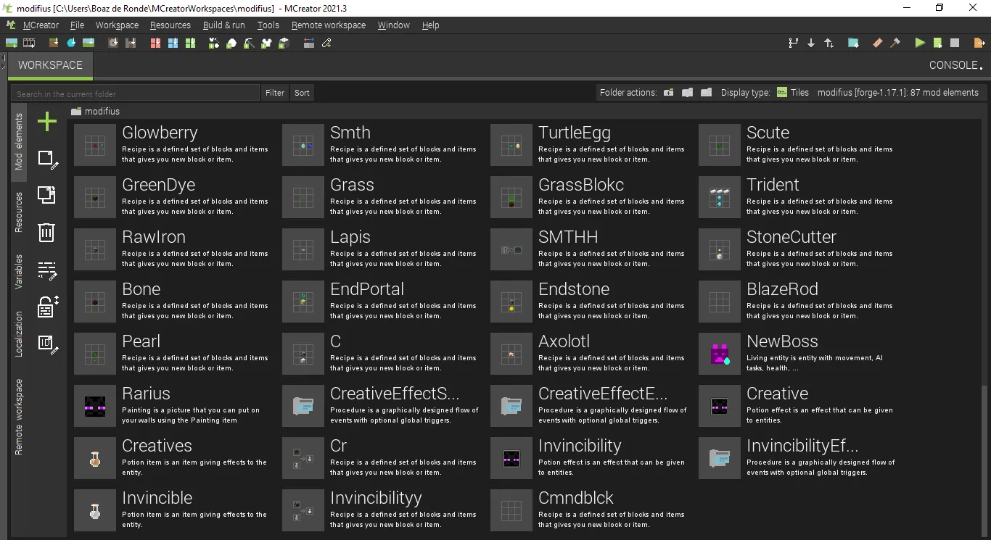Click the run server green document icon

click(938, 43)
